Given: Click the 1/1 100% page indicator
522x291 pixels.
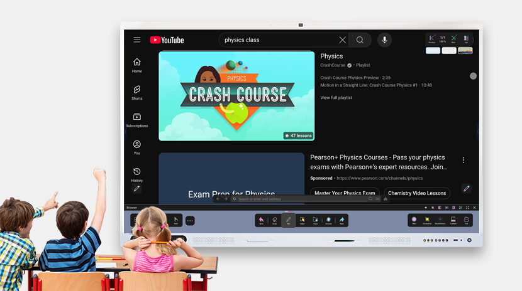Looking at the screenshot, I should (442, 39).
